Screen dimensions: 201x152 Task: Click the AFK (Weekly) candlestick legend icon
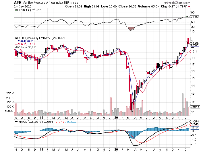(16, 38)
